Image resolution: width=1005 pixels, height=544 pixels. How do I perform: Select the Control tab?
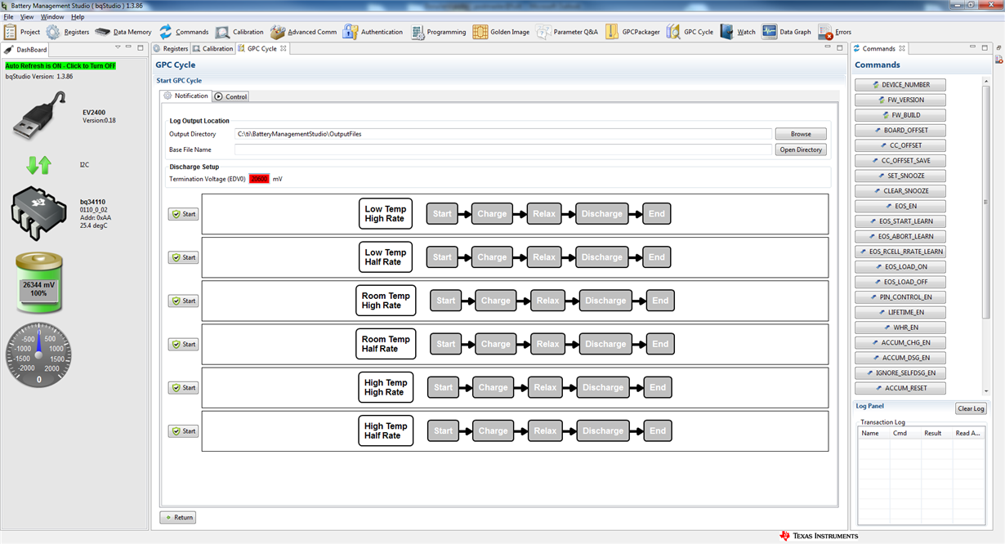pyautogui.click(x=230, y=96)
